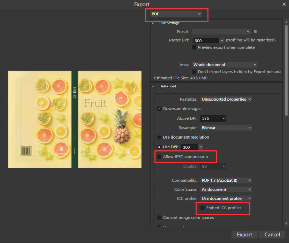Enable Preview export when complete
The image size is (289, 243).
tap(195, 47)
